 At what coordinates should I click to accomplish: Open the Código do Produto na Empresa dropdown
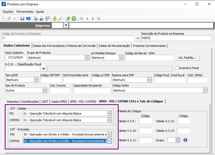pos(138,38)
